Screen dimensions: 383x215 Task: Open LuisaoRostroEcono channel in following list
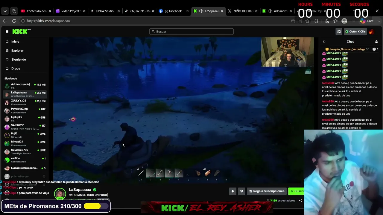click(x=25, y=168)
